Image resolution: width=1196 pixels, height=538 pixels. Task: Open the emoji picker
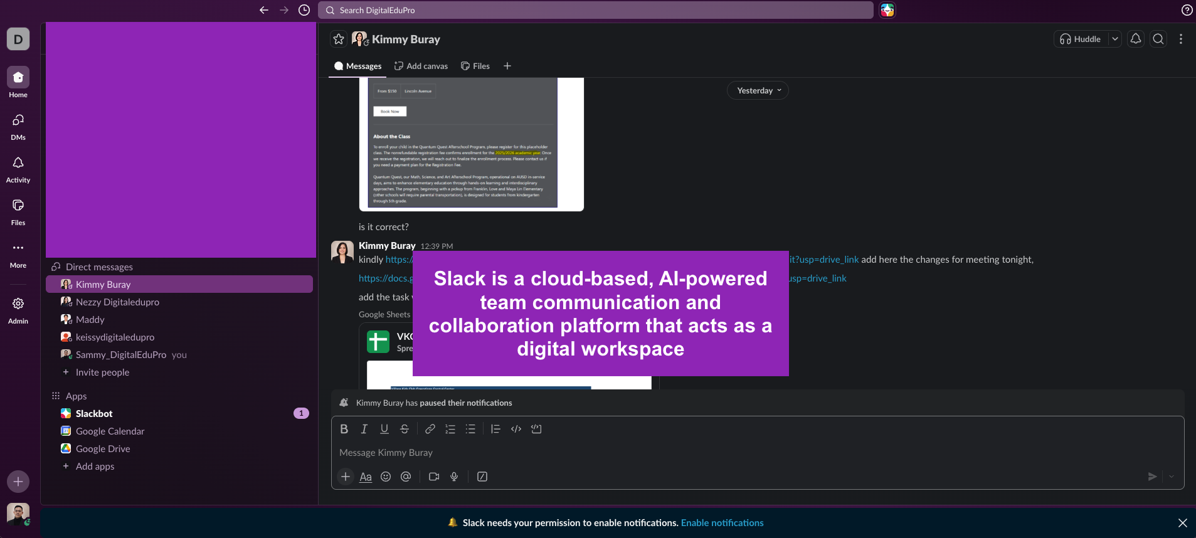(x=386, y=477)
